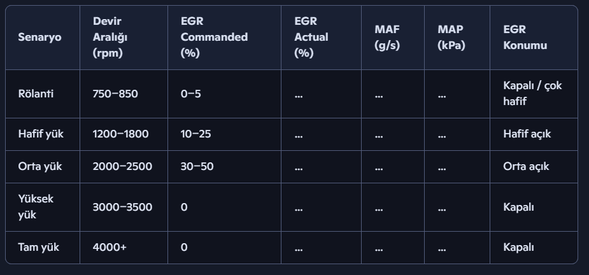Select the 10–25 EGR Commanded value
The width and height of the screenshot is (589, 275).
coord(197,134)
